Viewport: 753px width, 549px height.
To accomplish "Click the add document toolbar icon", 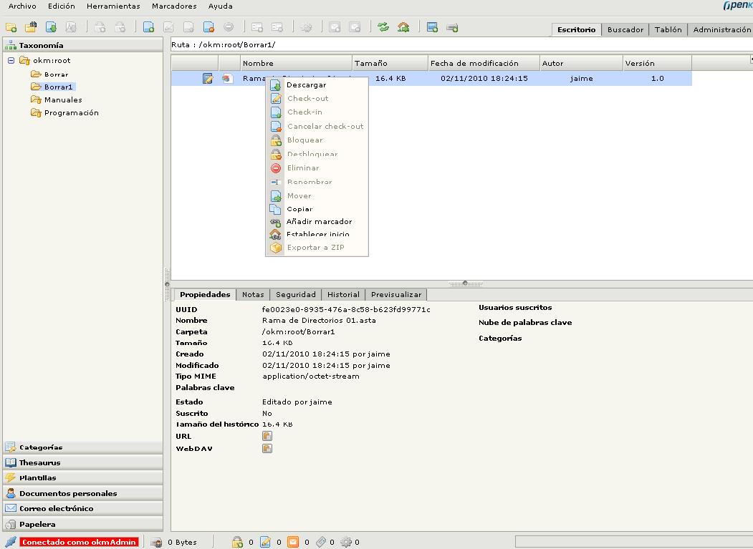I will coord(148,27).
